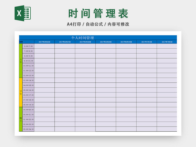
Task: Click the empty cell for 6.00-7.00 under 2017年6月26日
Action: pos(44,46)
